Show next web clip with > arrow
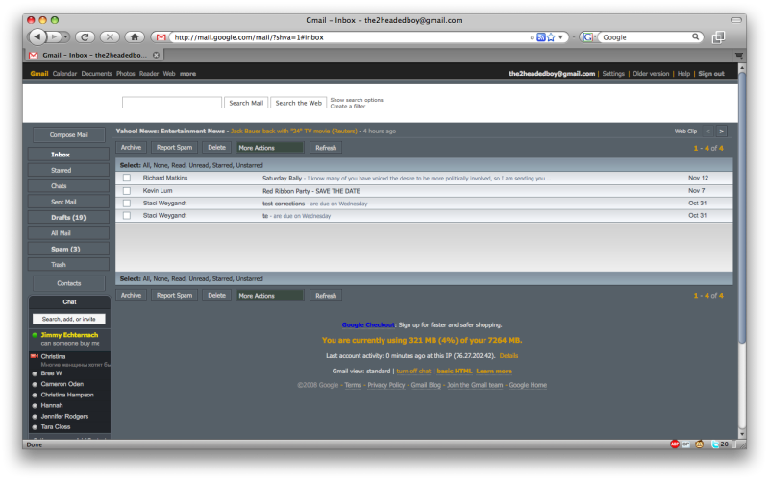Screen dimensions: 769x480 pos(722,132)
